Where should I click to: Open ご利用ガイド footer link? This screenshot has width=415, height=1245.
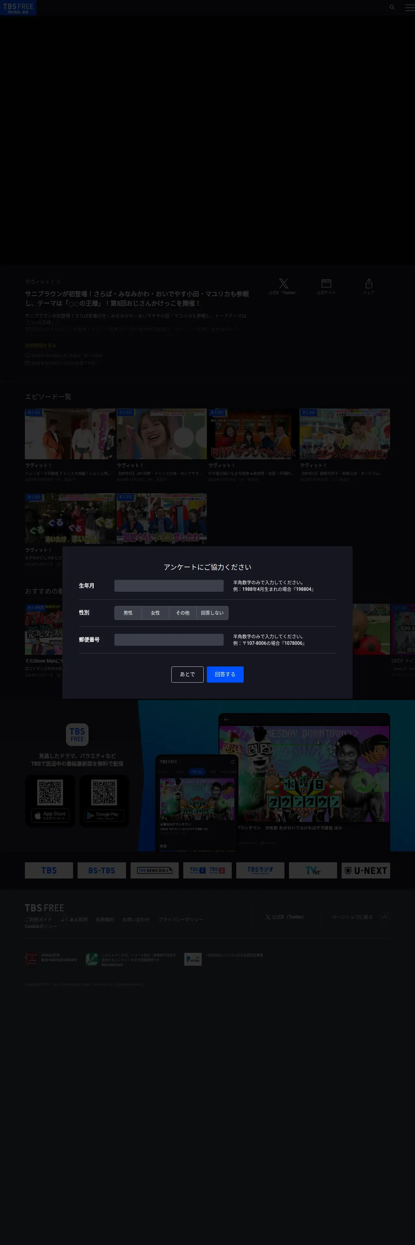click(x=38, y=919)
